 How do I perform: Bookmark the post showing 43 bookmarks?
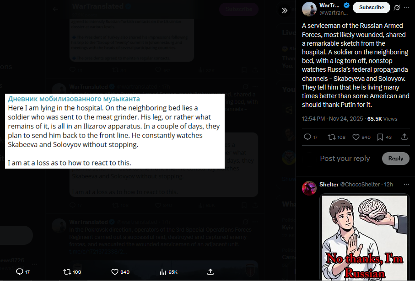384,137
